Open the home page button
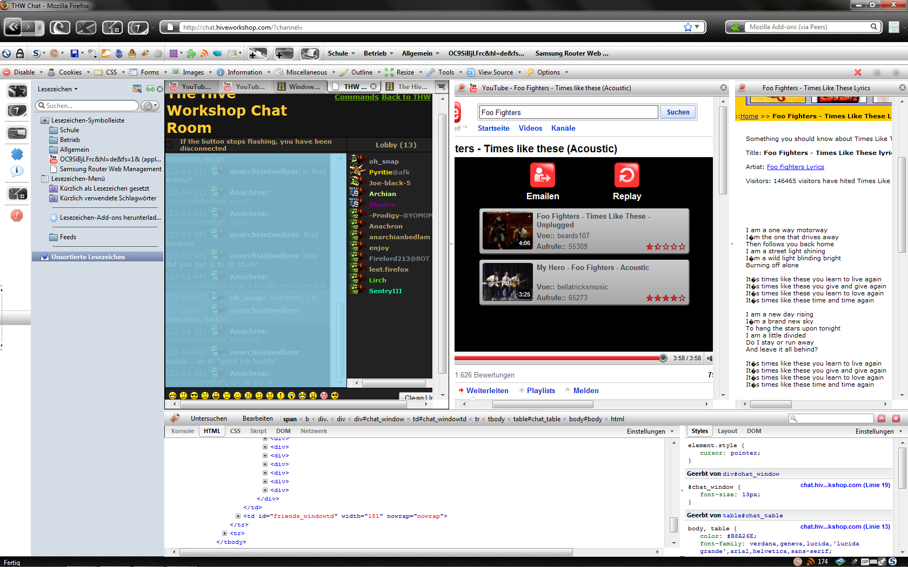 click(x=112, y=27)
